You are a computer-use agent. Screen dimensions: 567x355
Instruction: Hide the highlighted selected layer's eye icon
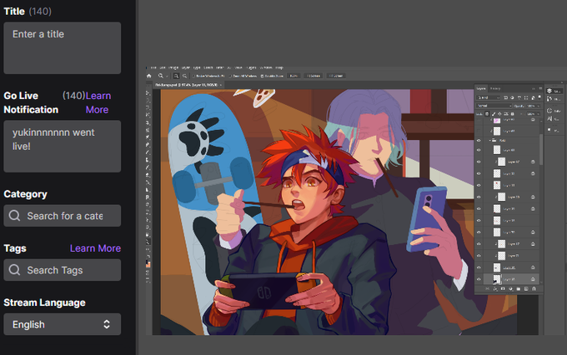(479, 279)
